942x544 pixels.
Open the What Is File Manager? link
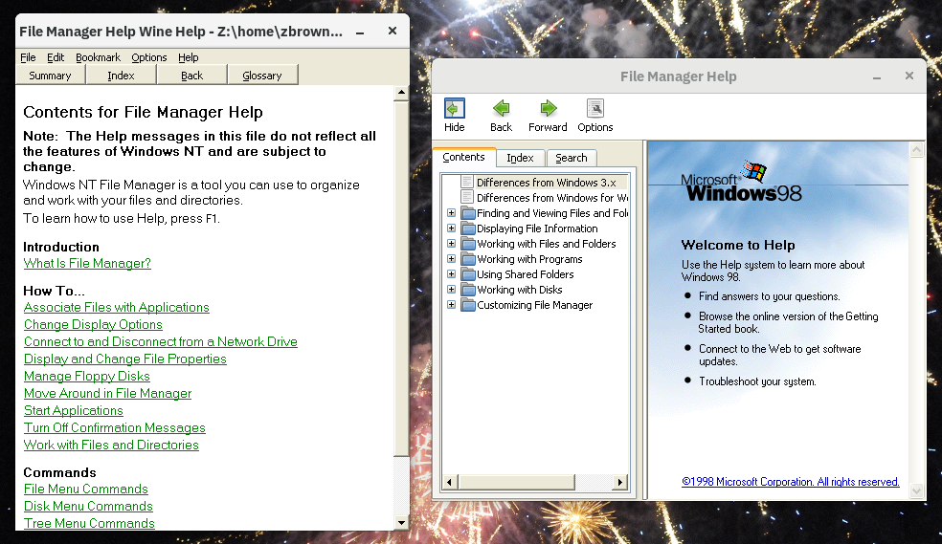pos(87,263)
